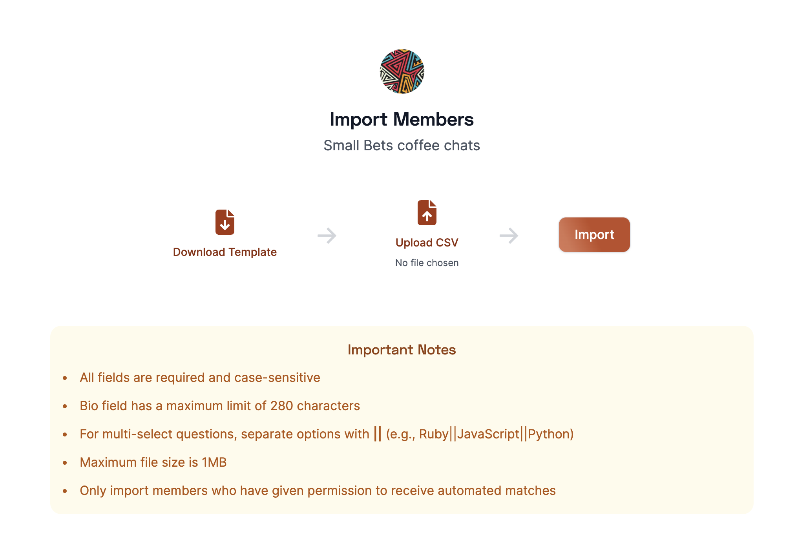Click the download file icon
The height and width of the screenshot is (544, 807).
coord(225,222)
